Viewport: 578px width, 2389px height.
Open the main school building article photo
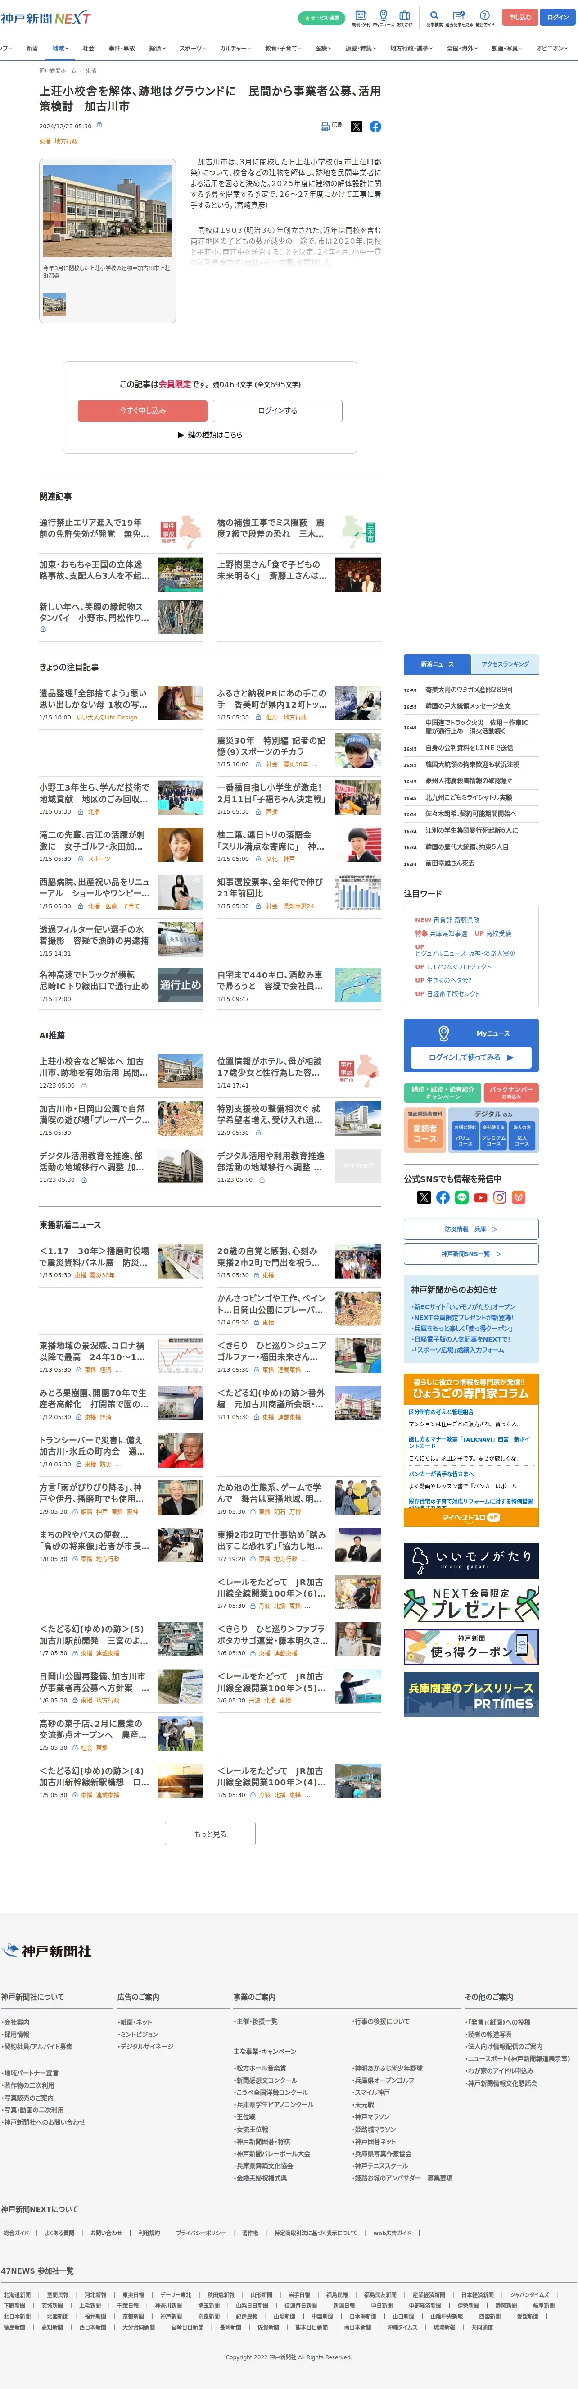[108, 211]
